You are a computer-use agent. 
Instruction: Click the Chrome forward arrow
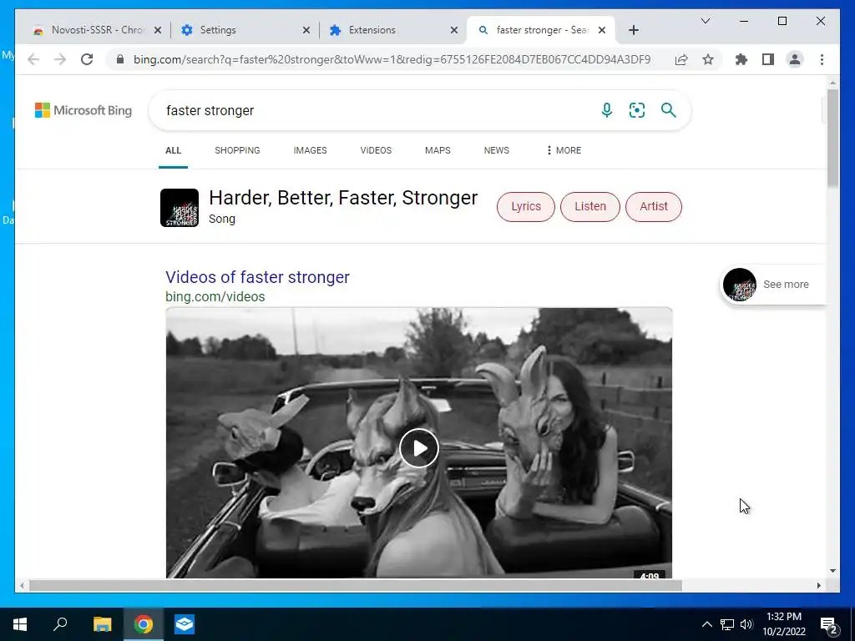(x=60, y=59)
